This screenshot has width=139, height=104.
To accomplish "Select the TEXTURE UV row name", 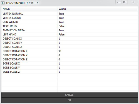I will click(x=10, y=26).
